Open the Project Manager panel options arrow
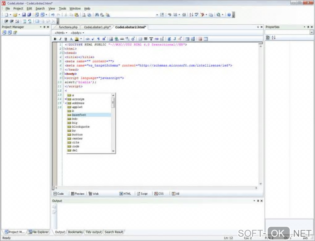 click(x=41, y=27)
